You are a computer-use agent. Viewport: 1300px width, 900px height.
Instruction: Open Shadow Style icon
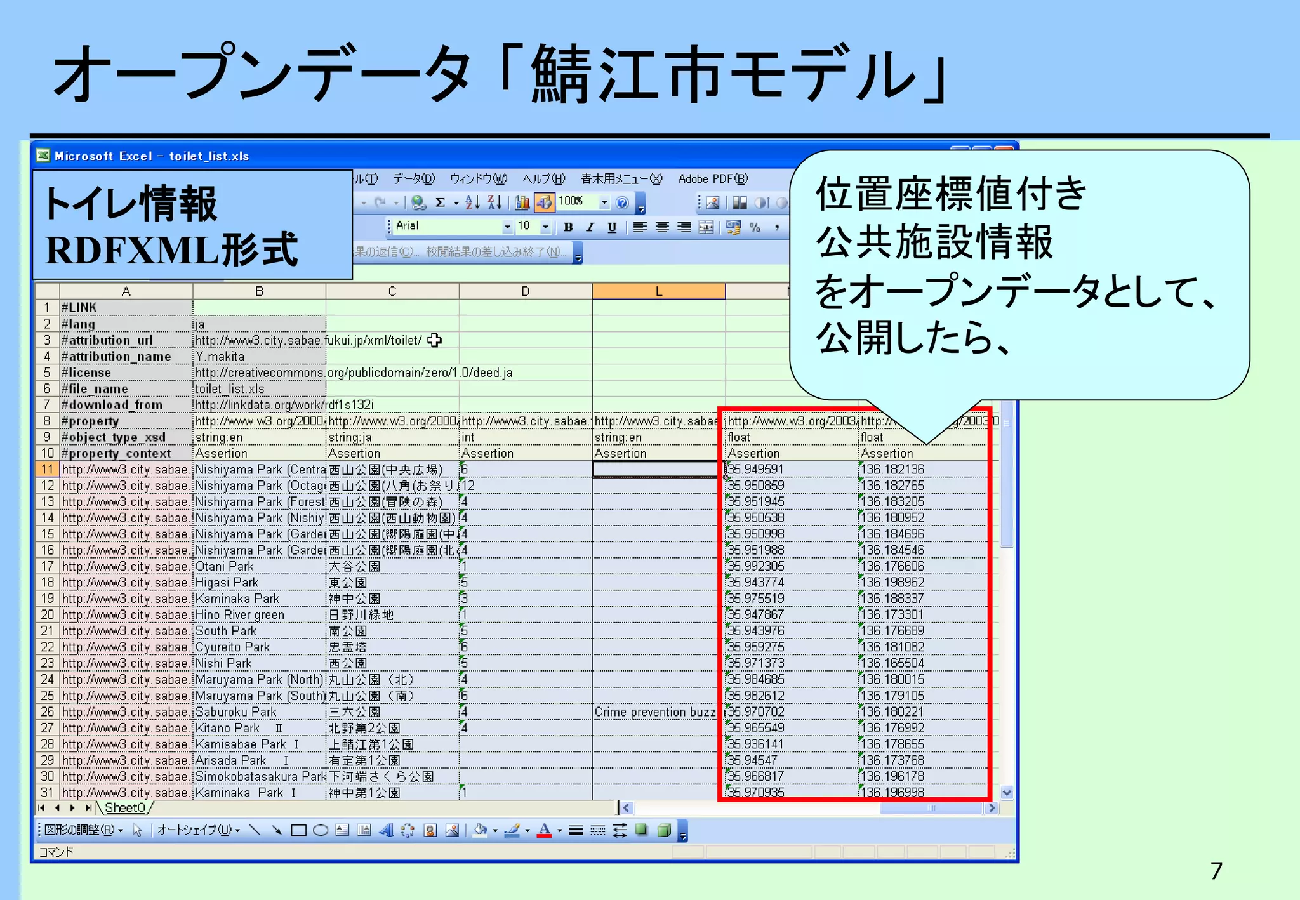(642, 830)
